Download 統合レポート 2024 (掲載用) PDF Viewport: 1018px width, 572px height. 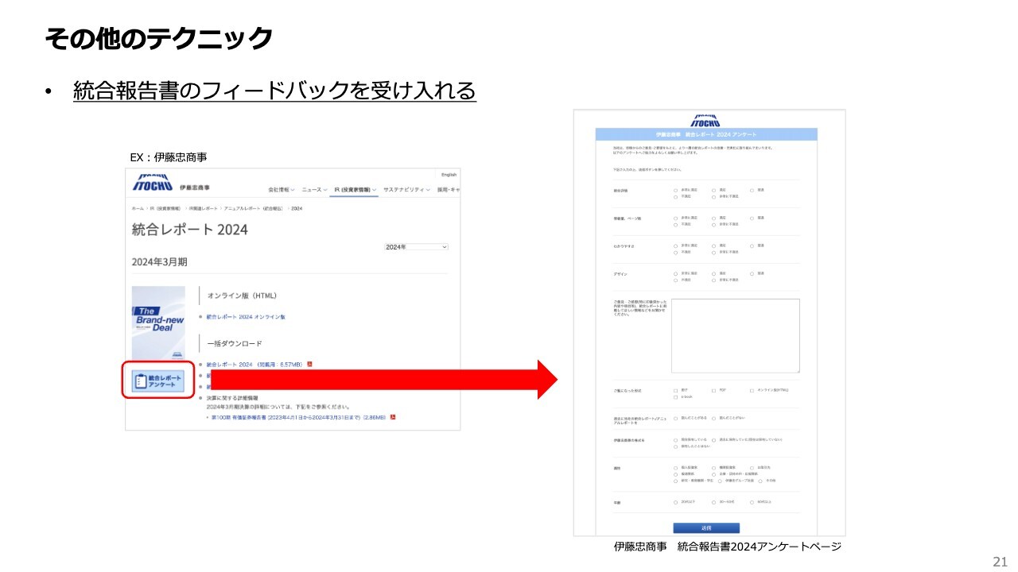click(254, 365)
